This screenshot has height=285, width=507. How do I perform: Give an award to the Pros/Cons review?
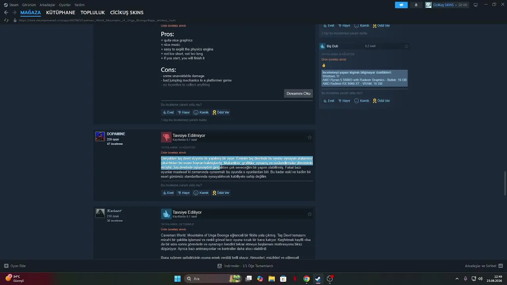point(221,112)
